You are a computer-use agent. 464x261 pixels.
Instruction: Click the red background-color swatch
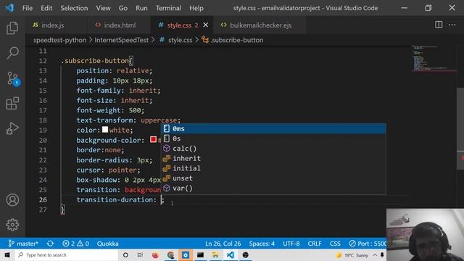(153, 139)
